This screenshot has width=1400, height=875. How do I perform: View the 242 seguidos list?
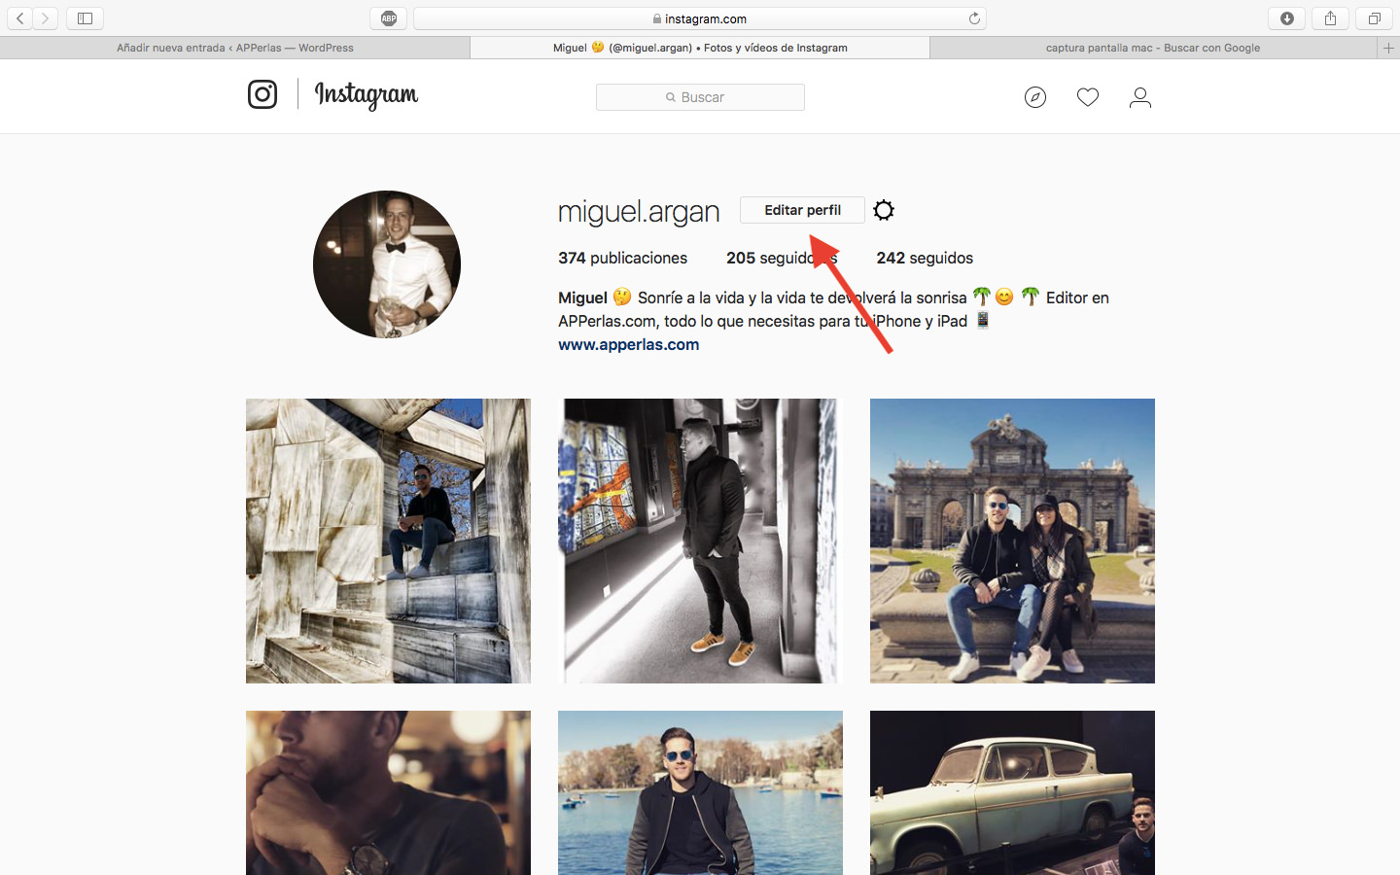tap(925, 258)
